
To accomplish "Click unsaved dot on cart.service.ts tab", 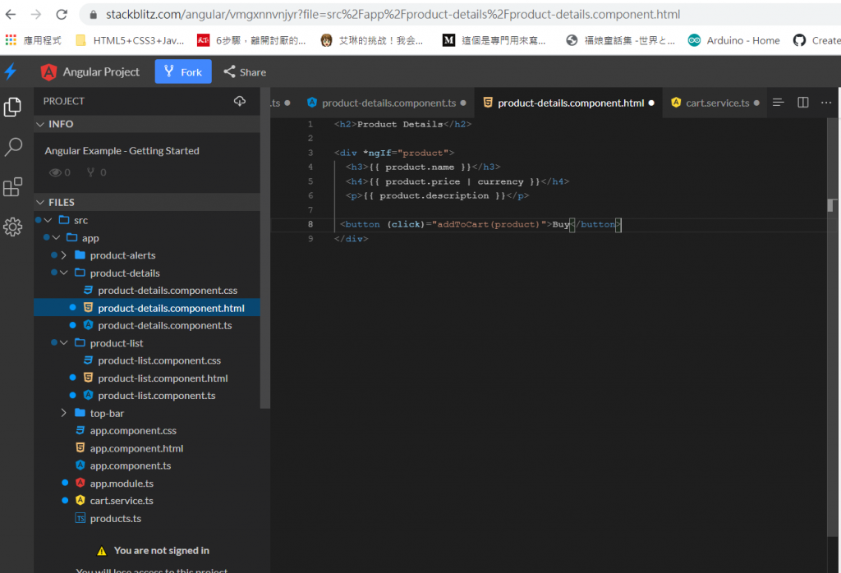I will coord(756,103).
